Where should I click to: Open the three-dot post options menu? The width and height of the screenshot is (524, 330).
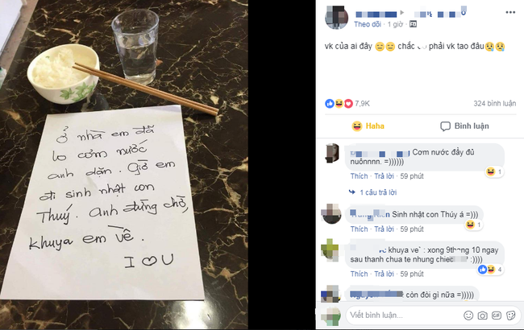pos(510,12)
